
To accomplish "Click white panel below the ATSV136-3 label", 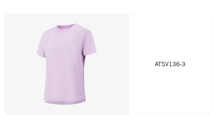I will coord(170,90).
